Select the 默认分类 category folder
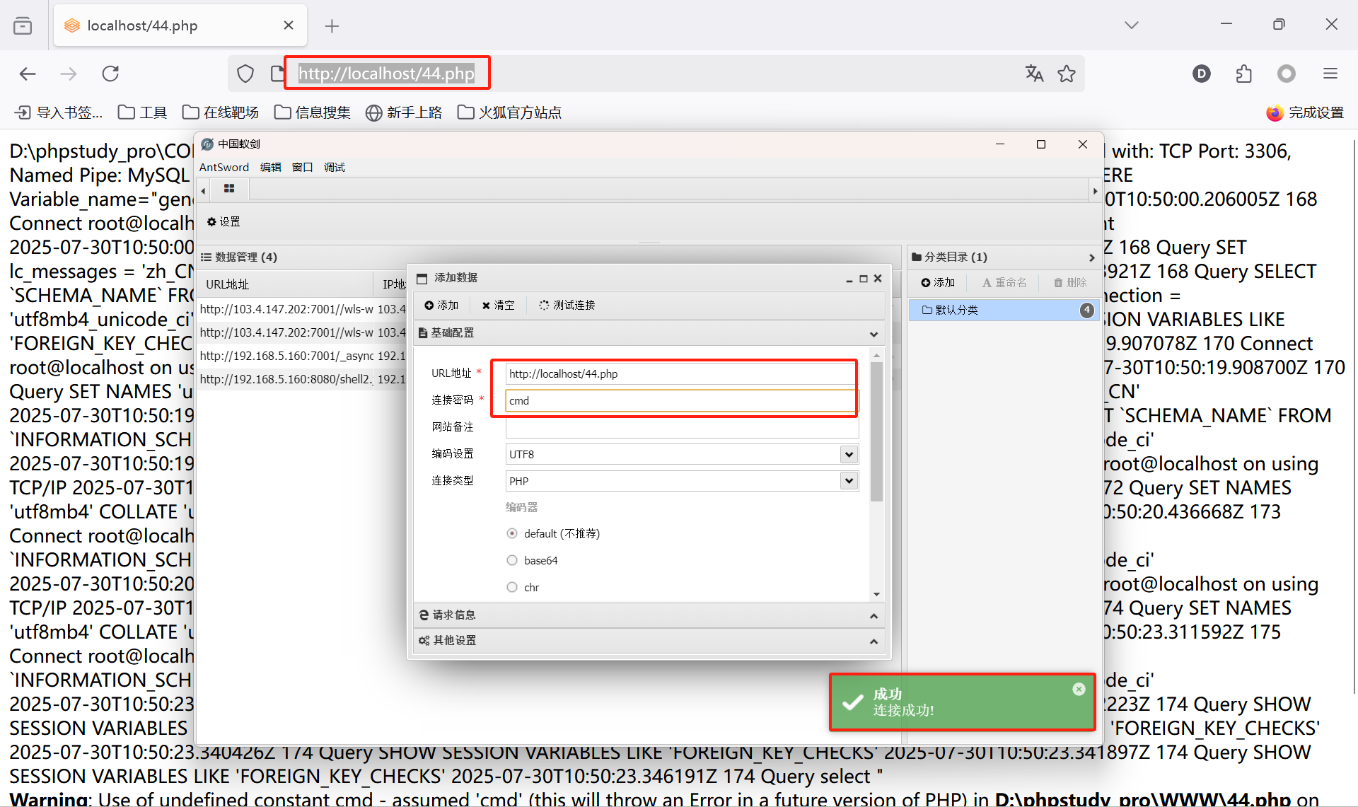Screen dimensions: 1358x807 1004,310
